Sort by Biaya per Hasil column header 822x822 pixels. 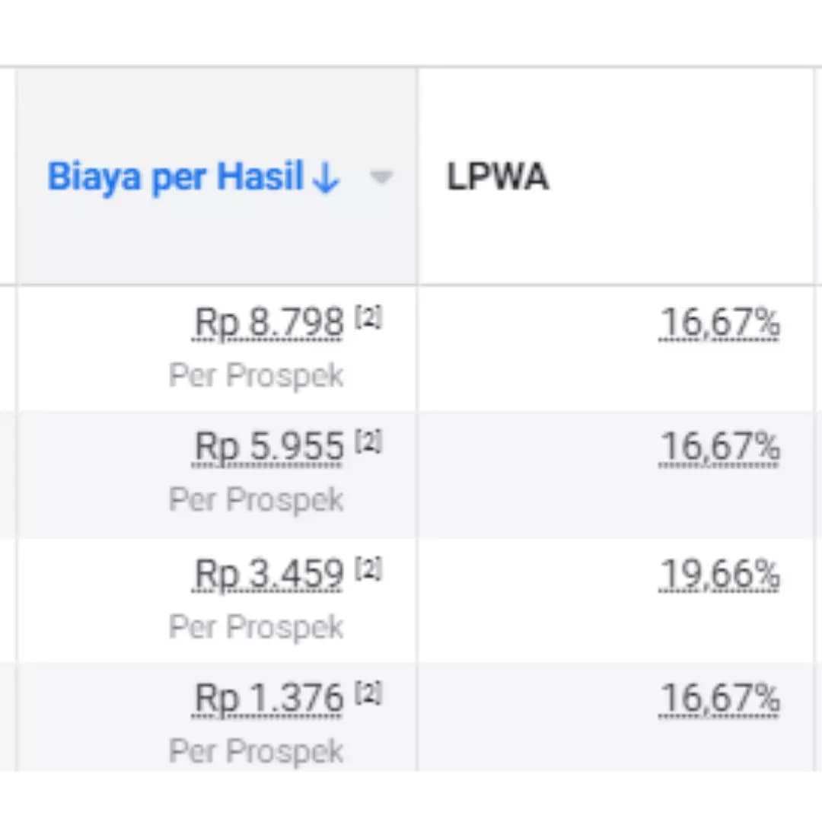click(176, 177)
